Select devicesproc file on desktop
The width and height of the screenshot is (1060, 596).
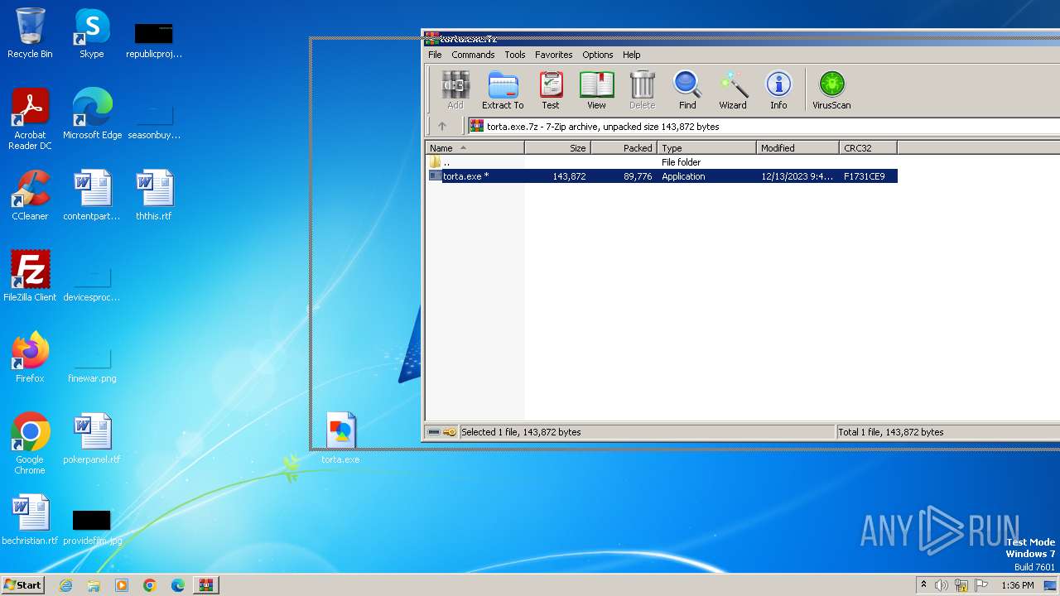click(x=92, y=283)
